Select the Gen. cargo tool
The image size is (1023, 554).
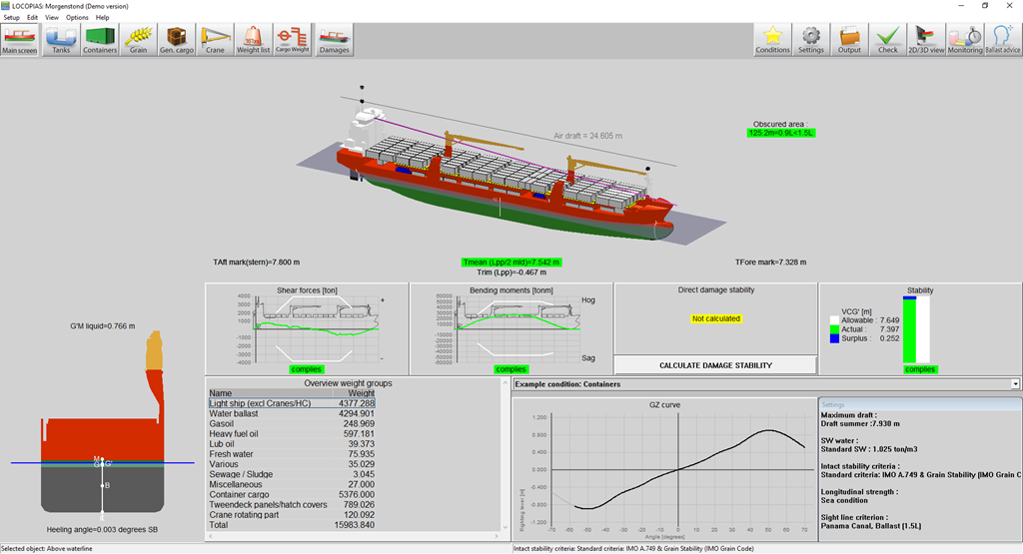177,40
